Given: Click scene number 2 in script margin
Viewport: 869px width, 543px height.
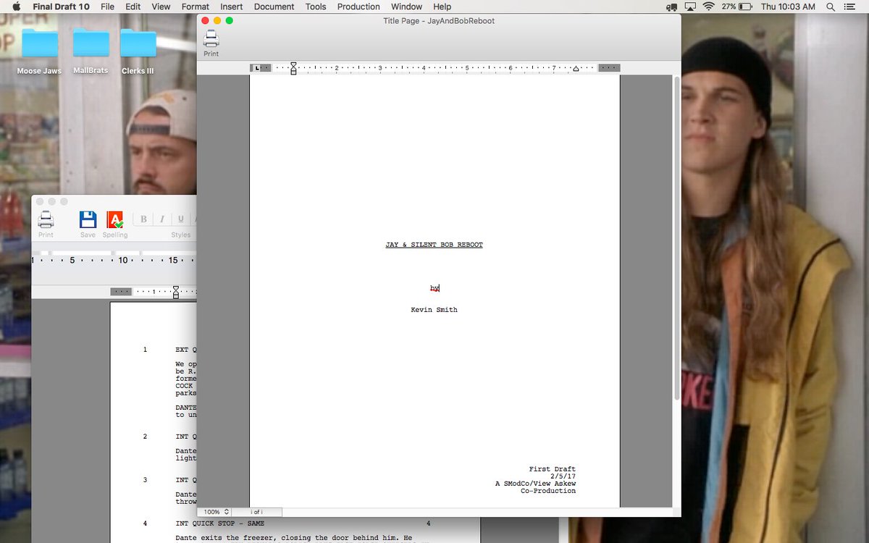Looking at the screenshot, I should click(x=145, y=437).
